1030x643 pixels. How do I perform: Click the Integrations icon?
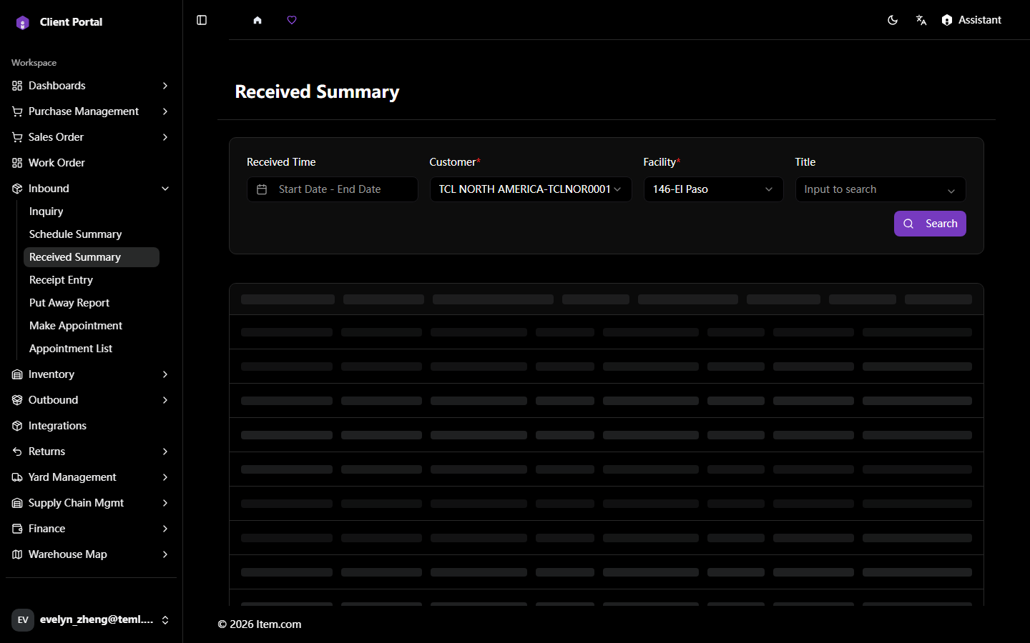pyautogui.click(x=17, y=426)
